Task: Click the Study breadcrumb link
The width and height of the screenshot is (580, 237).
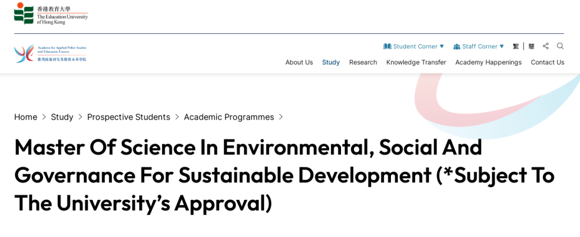Action: (x=62, y=117)
